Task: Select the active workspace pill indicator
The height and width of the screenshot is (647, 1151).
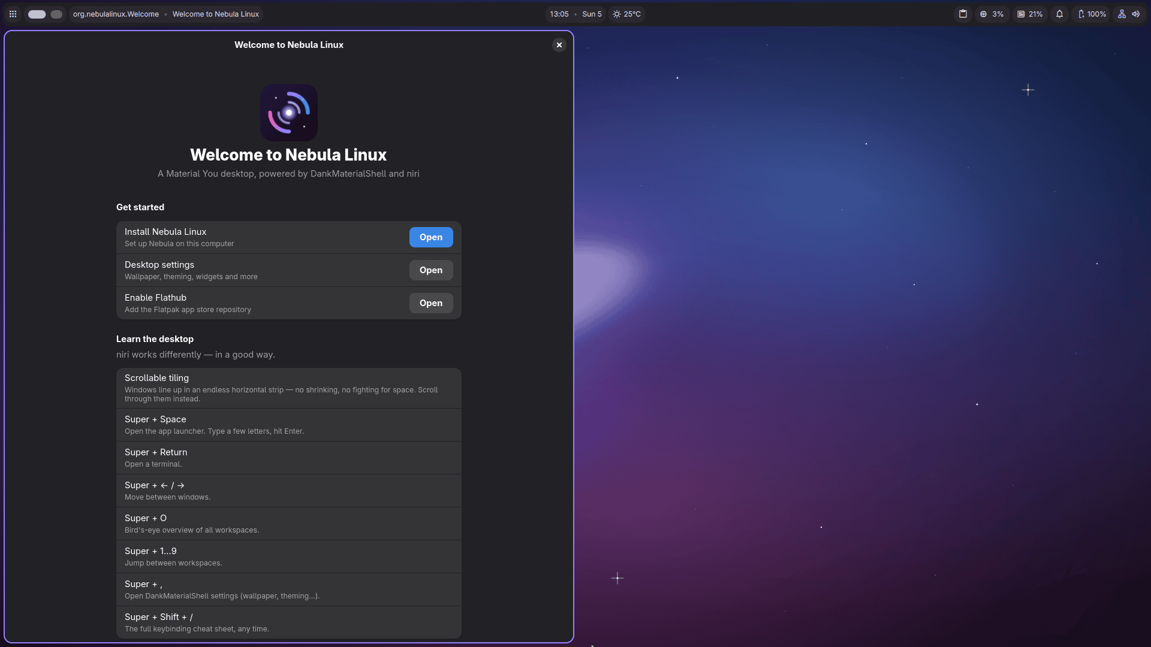Action: 37,14
